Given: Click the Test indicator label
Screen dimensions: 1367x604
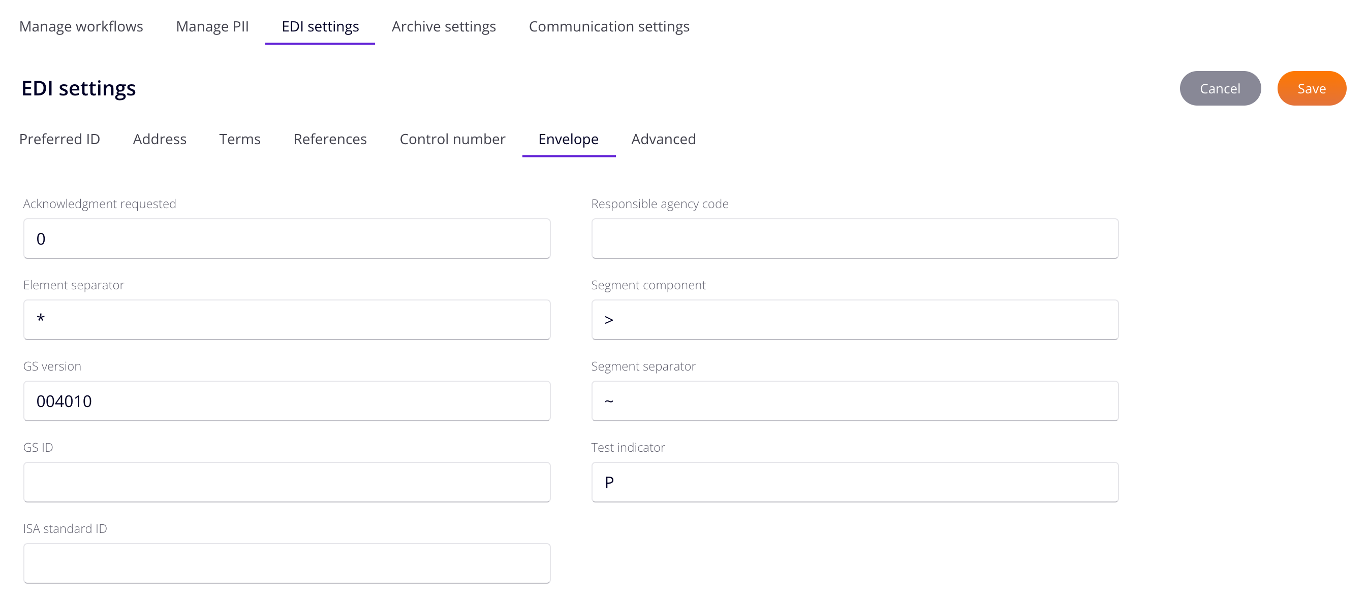Looking at the screenshot, I should click(x=628, y=447).
